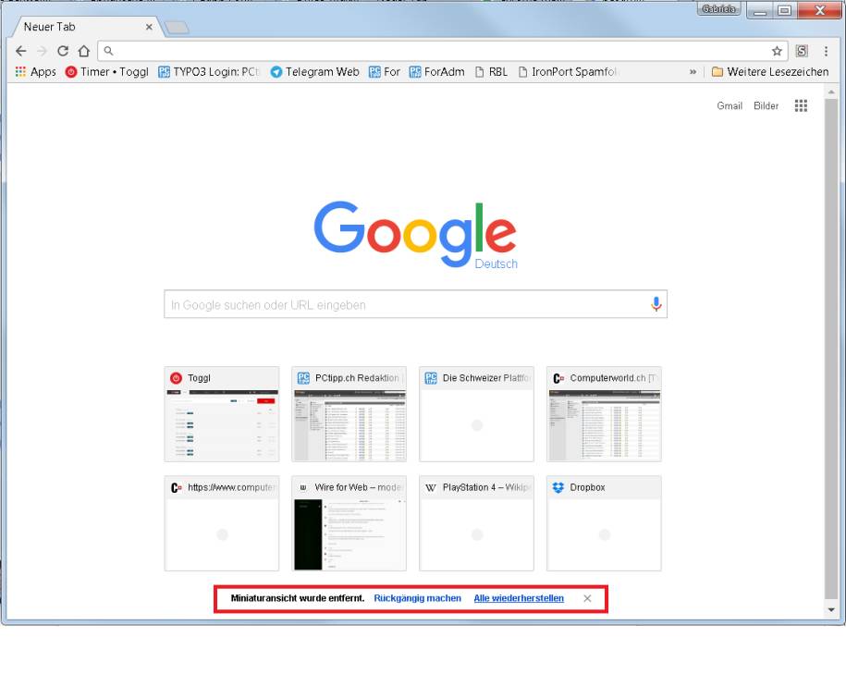This screenshot has width=846, height=686.
Task: Go back with the browser back arrow
Action: [20, 51]
